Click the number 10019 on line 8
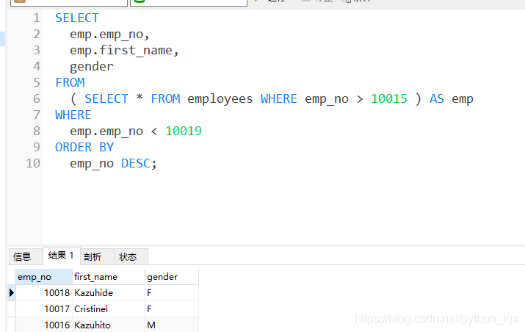Screen dimensions: 525x332 pyautogui.click(x=184, y=131)
